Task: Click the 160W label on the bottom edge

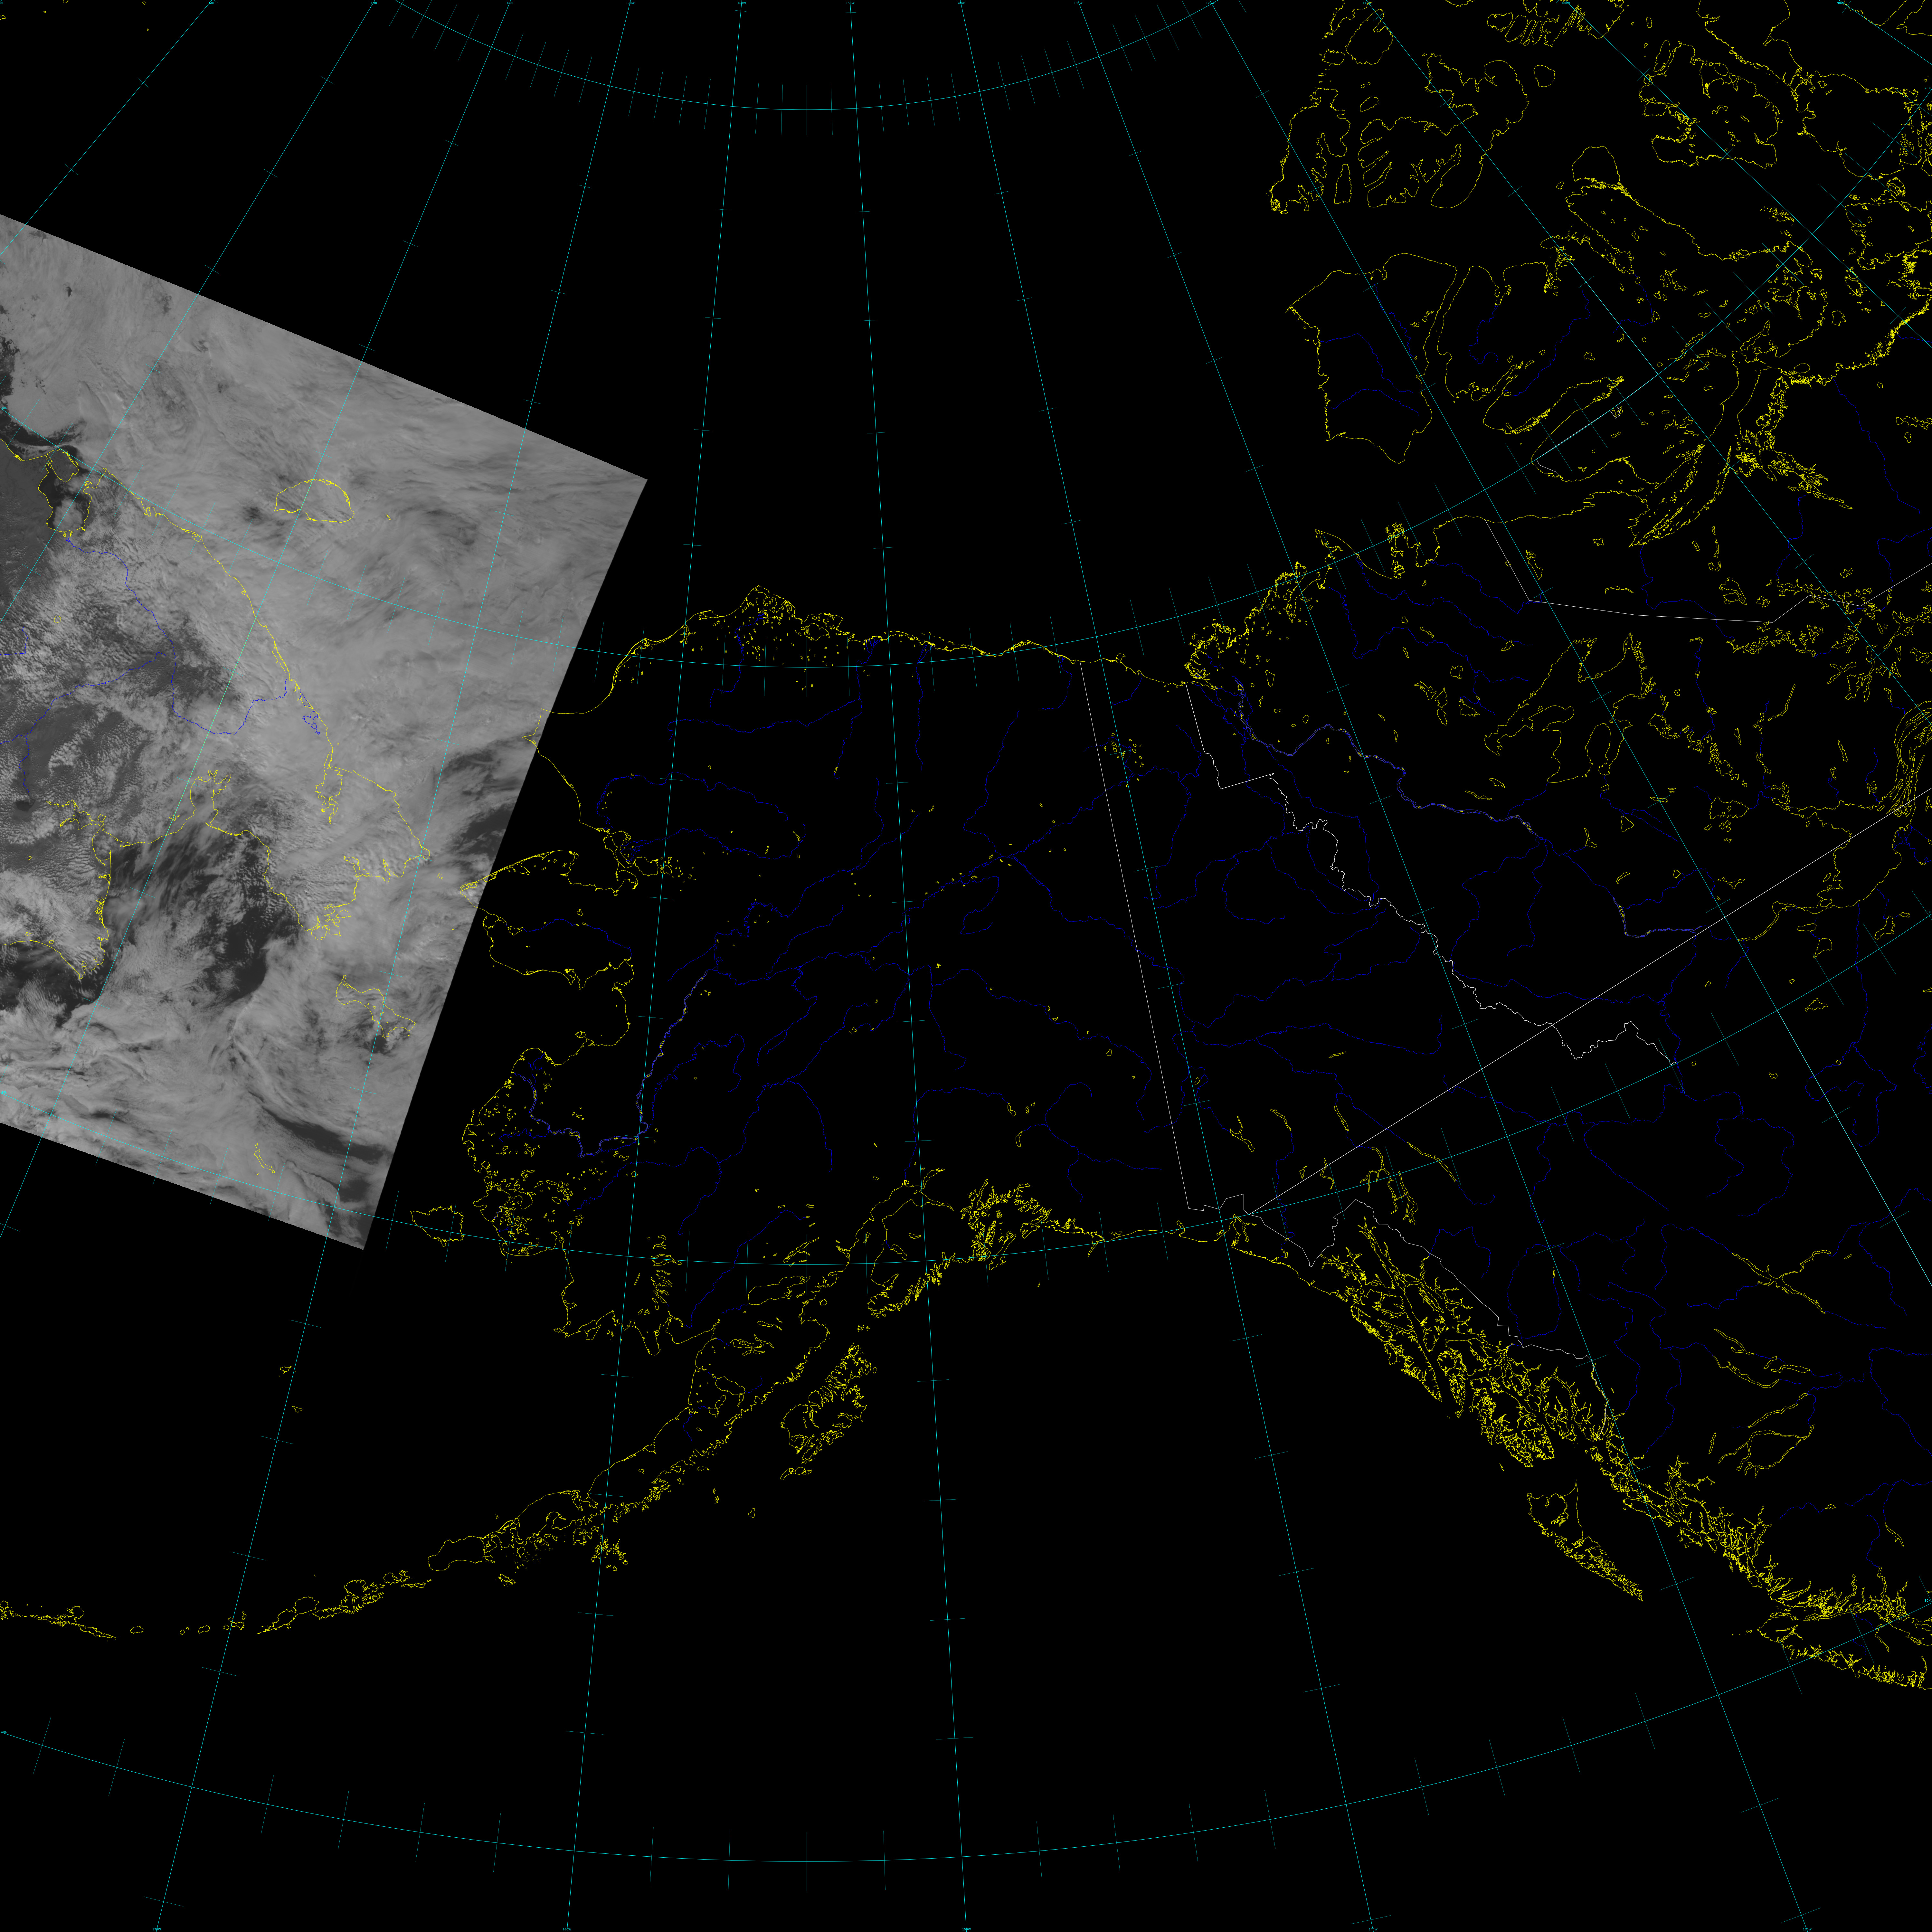Action: coord(567,1929)
